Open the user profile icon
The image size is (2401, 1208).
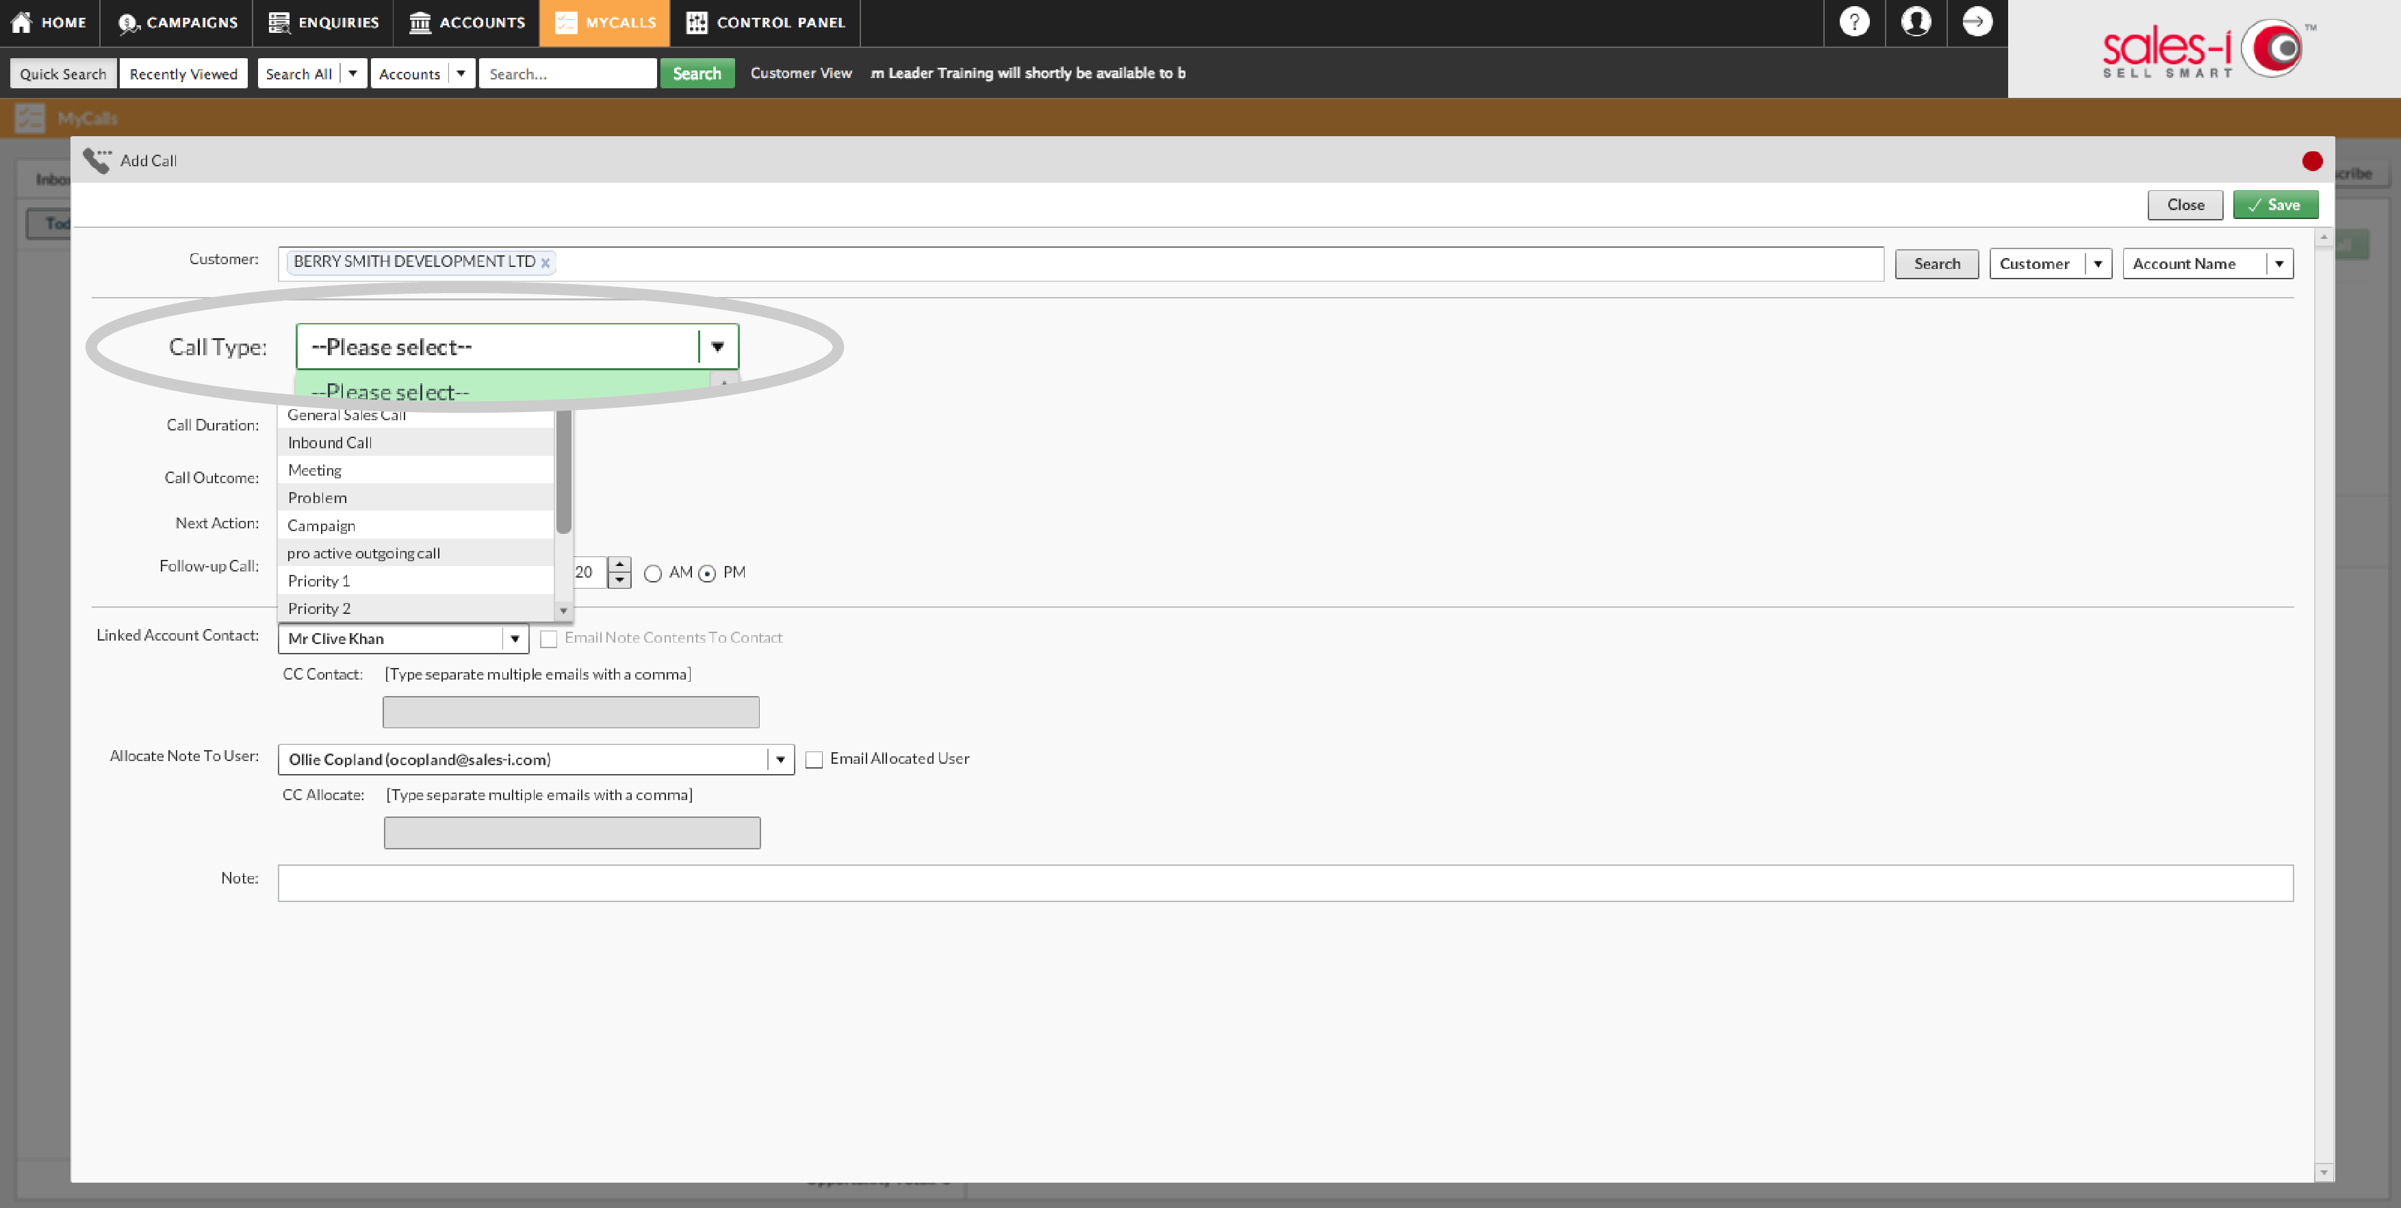pos(1916,21)
